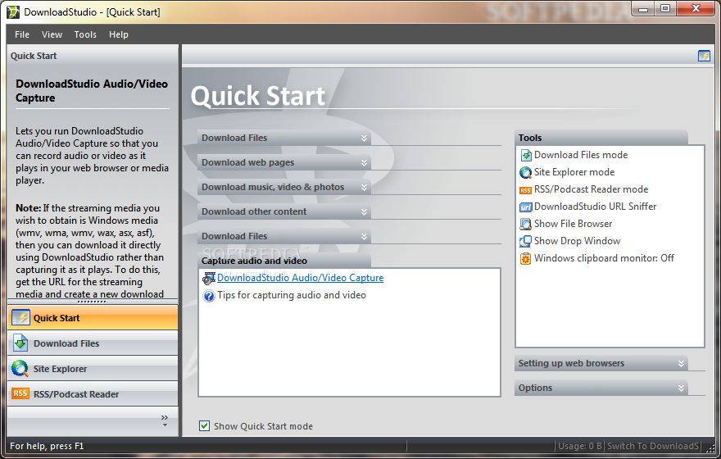
Task: Open the View menu
Action: (x=52, y=34)
